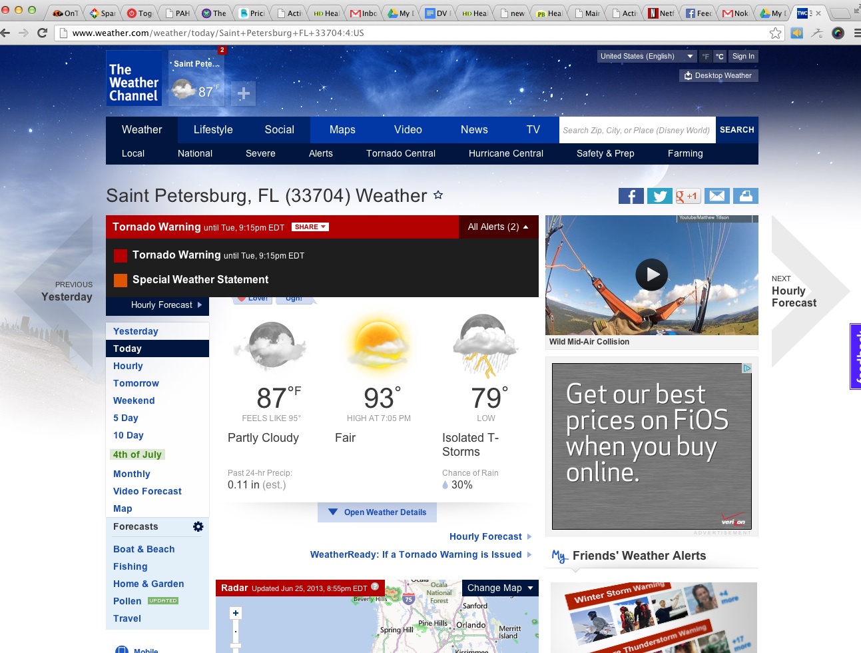
Task: Switch temperature units to °F
Action: point(705,57)
